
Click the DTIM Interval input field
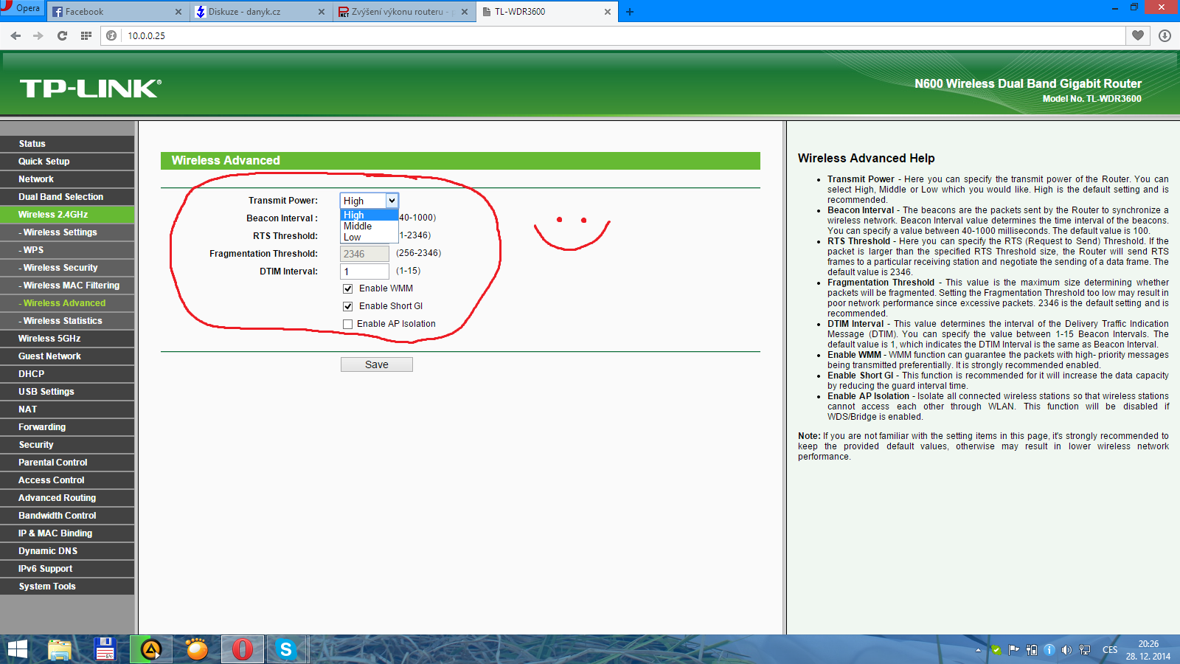[x=364, y=272]
